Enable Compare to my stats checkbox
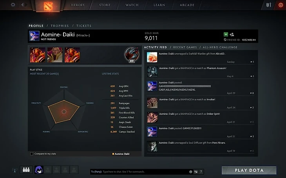This screenshot has height=178, width=286. 32,154
